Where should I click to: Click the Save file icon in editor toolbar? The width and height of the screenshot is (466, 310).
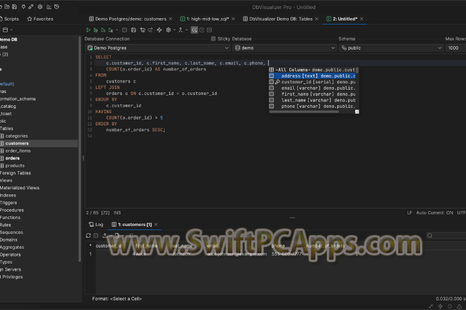133,30
